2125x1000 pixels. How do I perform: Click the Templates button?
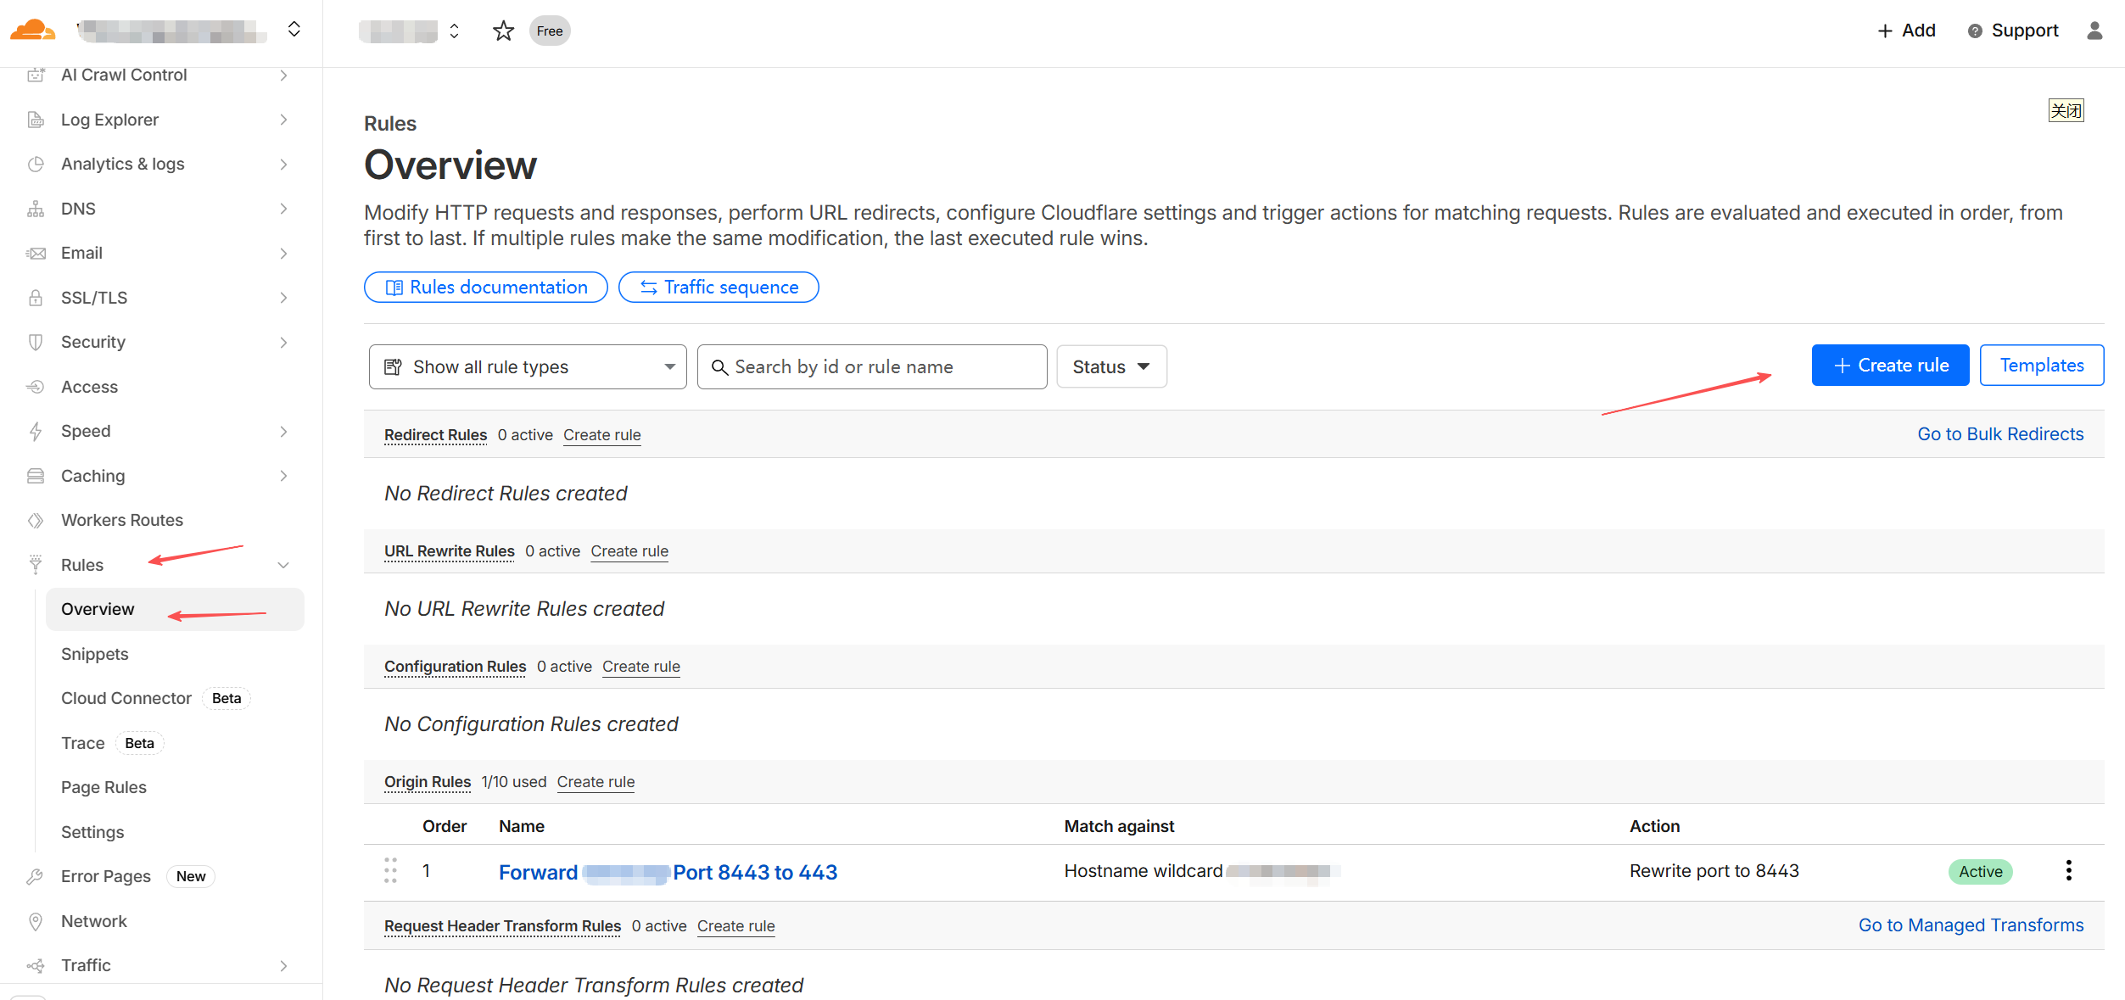pos(2041,366)
